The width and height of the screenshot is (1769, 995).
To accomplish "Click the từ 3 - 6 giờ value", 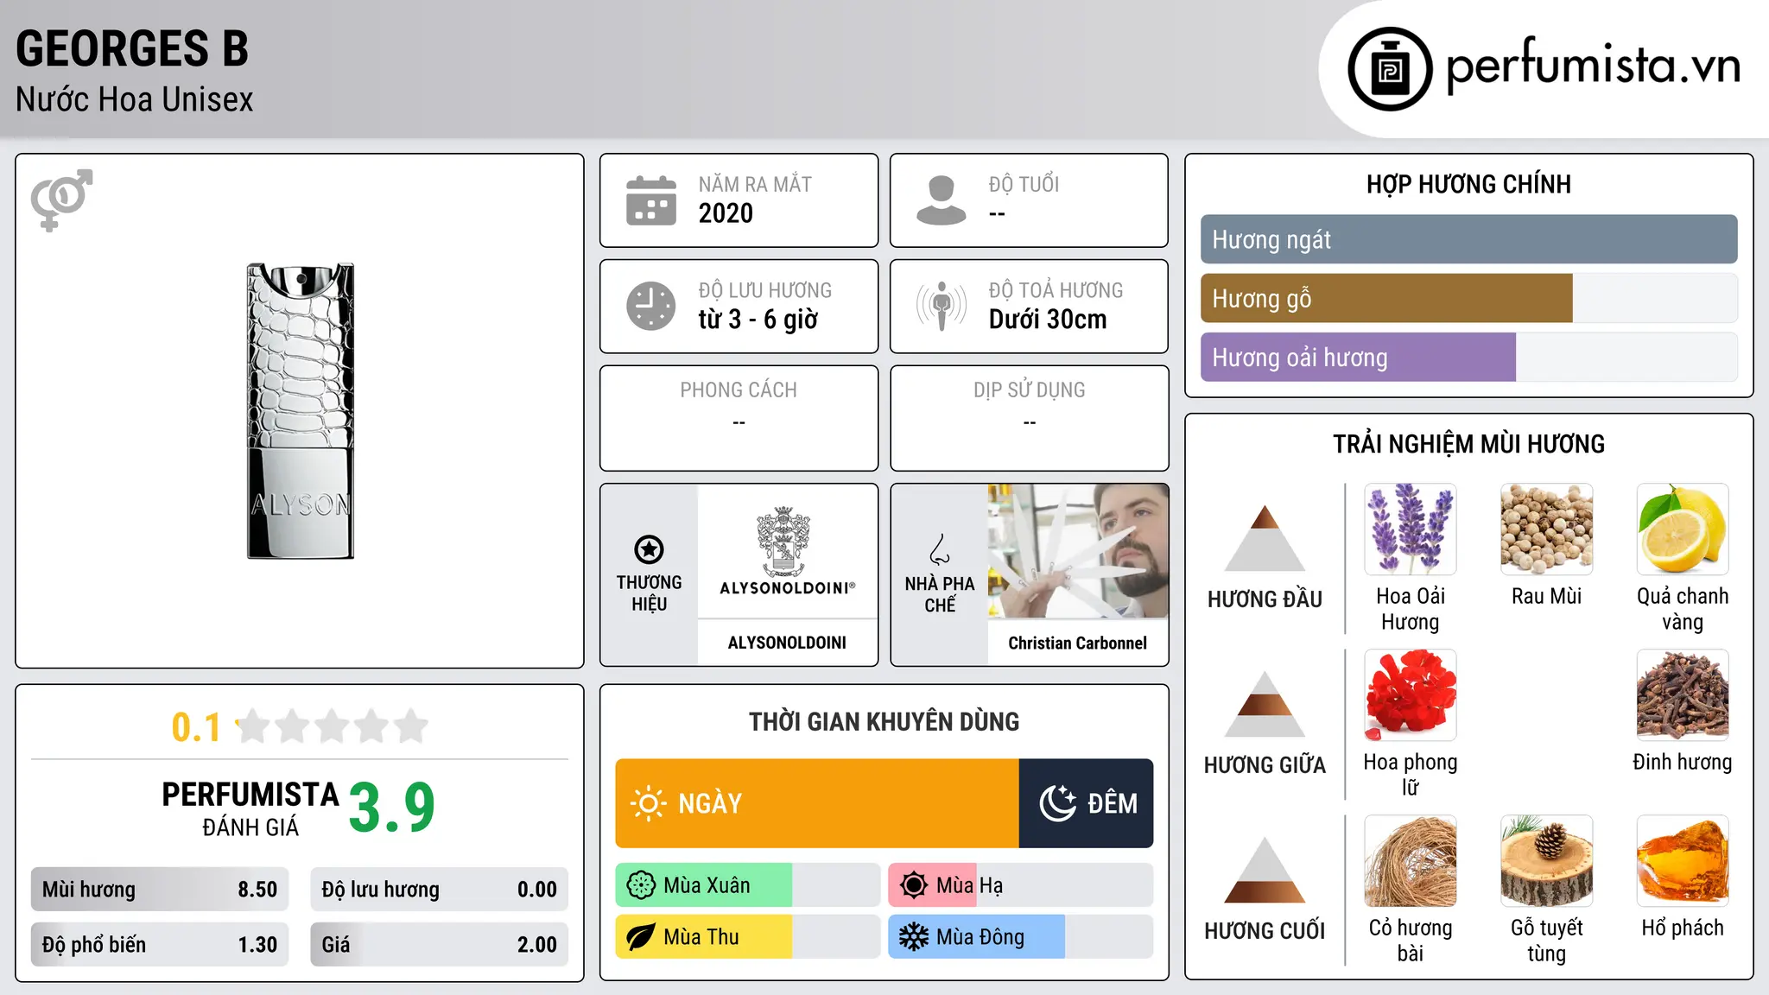I will [758, 320].
